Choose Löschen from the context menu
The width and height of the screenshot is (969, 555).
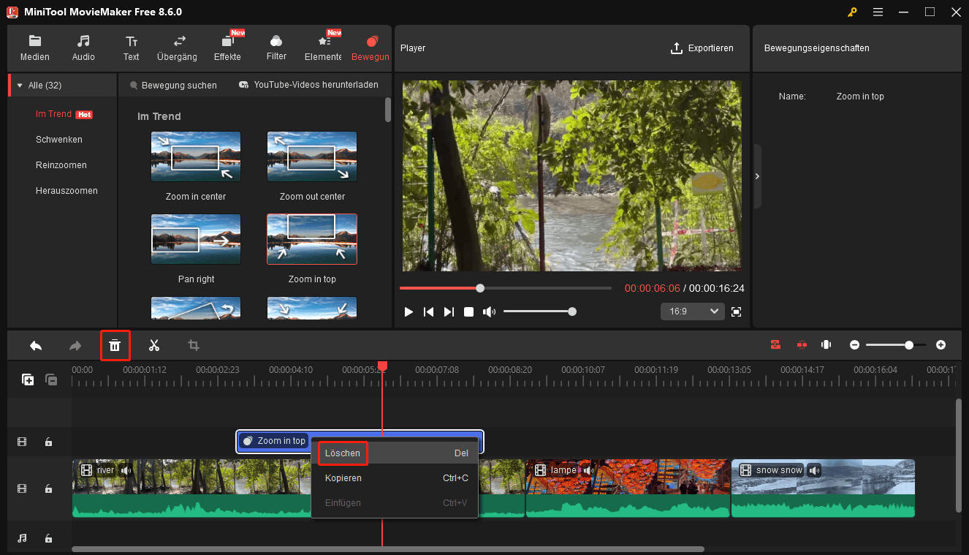point(343,453)
